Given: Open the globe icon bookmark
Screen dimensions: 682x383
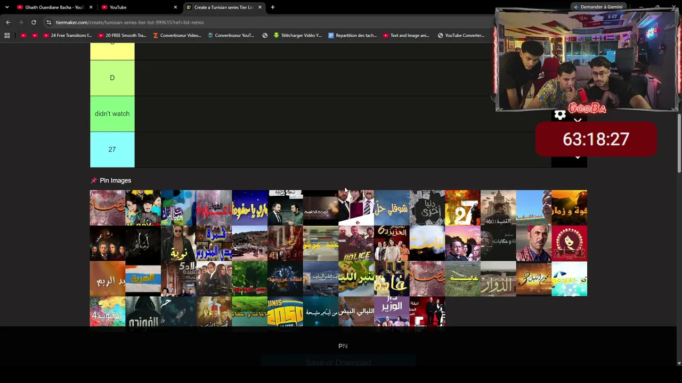Looking at the screenshot, I should tap(265, 36).
